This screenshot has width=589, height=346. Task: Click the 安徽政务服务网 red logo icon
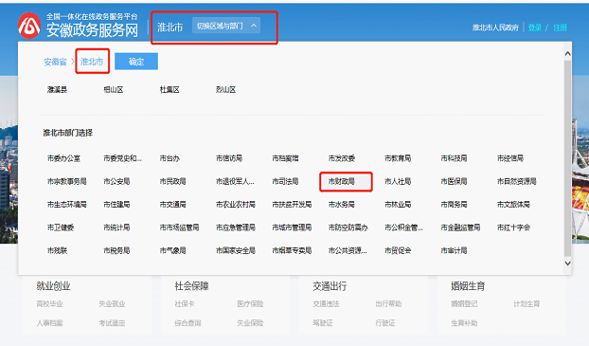(29, 26)
